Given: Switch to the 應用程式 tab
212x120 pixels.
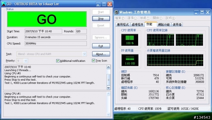Looking at the screenshot, I should click(123, 24).
